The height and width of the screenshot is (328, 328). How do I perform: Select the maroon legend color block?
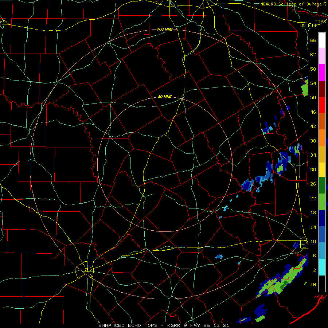click(322, 89)
